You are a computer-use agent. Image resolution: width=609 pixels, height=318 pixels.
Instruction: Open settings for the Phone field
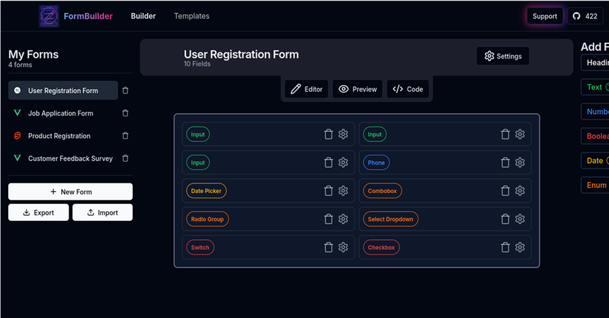click(x=520, y=162)
